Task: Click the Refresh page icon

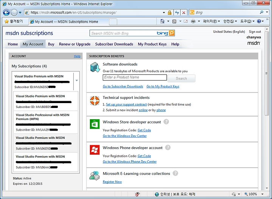Action: pyautogui.click(x=177, y=12)
